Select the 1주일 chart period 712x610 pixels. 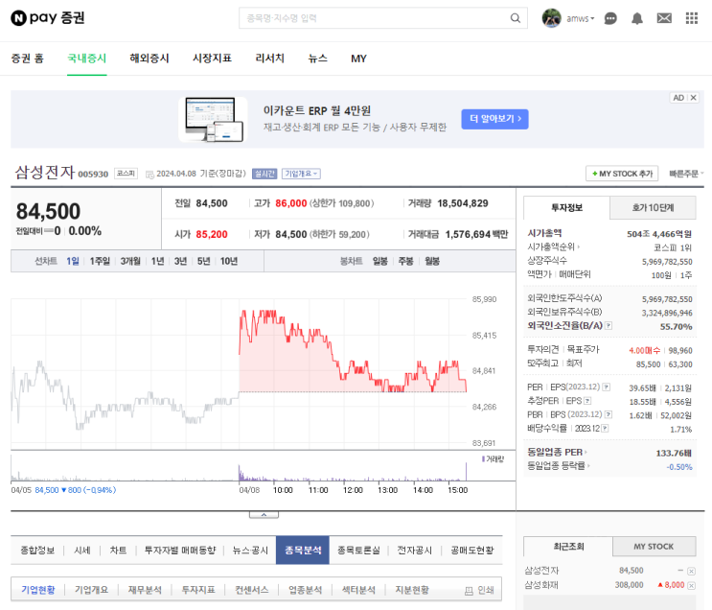tap(100, 261)
